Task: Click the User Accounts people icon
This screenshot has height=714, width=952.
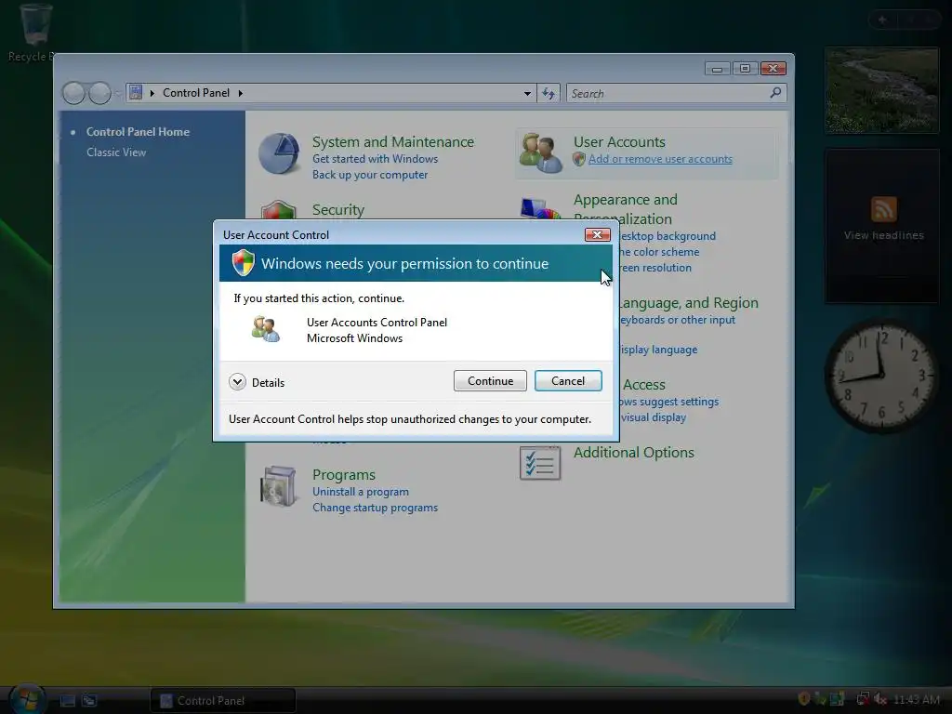Action: (540, 153)
